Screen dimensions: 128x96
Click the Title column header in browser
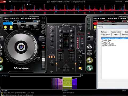(5, 90)
